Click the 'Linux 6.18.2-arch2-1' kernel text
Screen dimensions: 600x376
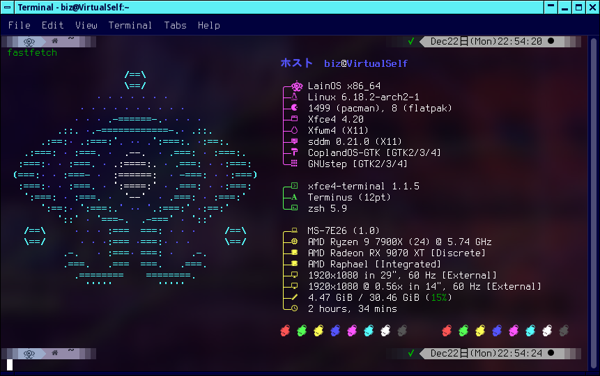tap(364, 97)
